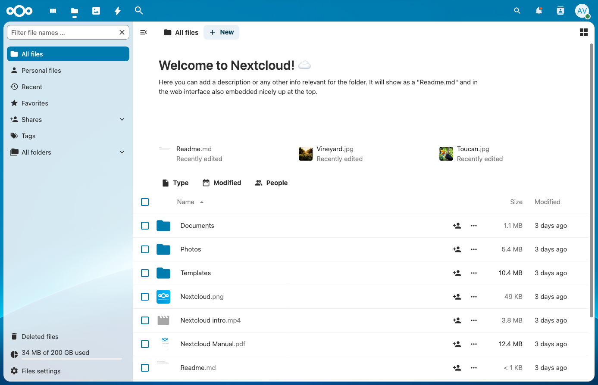Image resolution: width=598 pixels, height=385 pixels.
Task: Open actions menu for Documents
Action: click(474, 226)
